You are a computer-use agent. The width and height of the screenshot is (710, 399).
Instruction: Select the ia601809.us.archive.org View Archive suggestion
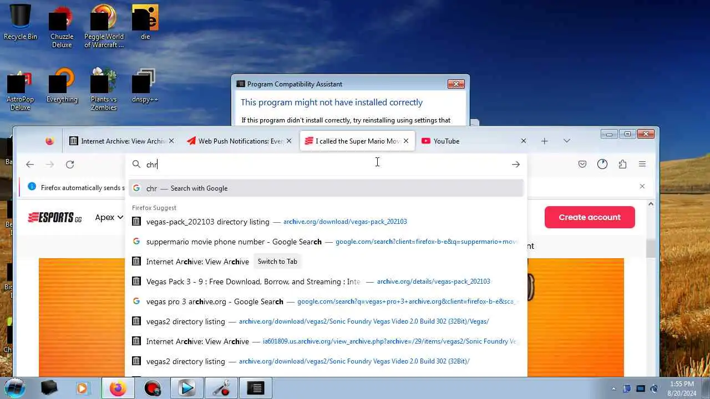click(x=326, y=341)
